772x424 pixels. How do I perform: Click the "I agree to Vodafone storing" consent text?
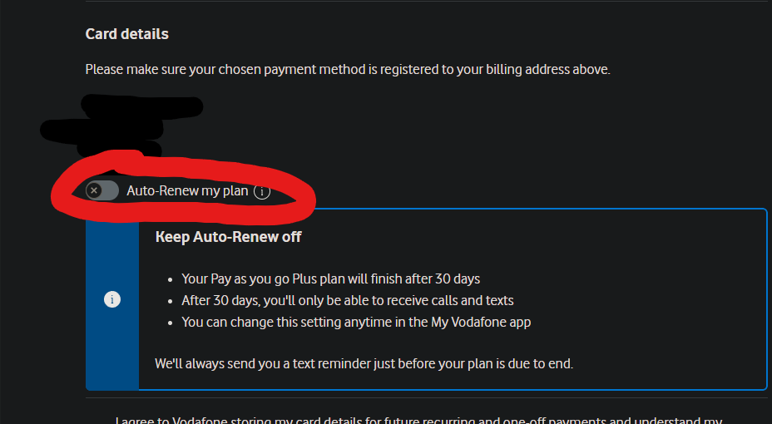418,420
